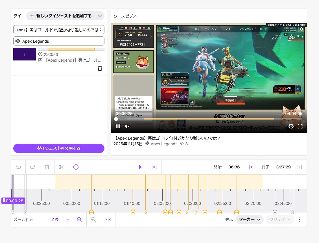The height and width of the screenshot is (243, 319).
Task: Delete digest item with its trash icon
Action: point(100,68)
